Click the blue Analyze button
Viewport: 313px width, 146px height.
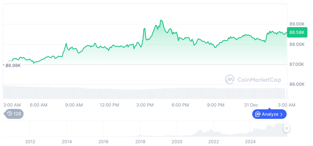click(269, 114)
